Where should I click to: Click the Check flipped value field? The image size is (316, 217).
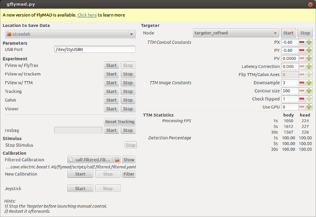pos(290,99)
